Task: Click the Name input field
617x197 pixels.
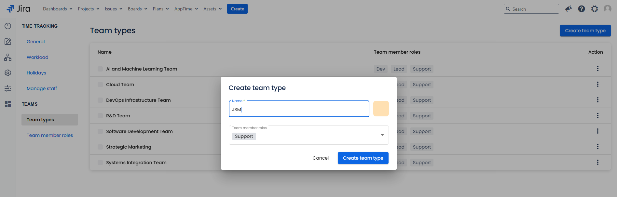Action: click(x=299, y=110)
